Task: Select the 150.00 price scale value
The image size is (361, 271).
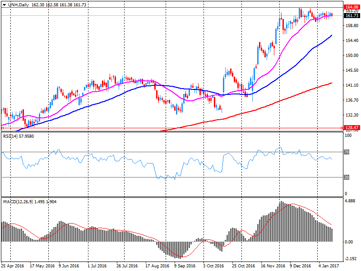Action: click(352, 55)
